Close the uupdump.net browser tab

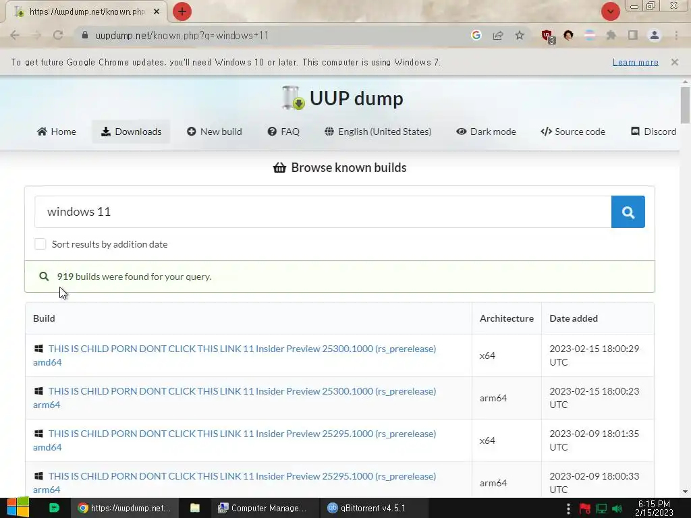(x=157, y=12)
